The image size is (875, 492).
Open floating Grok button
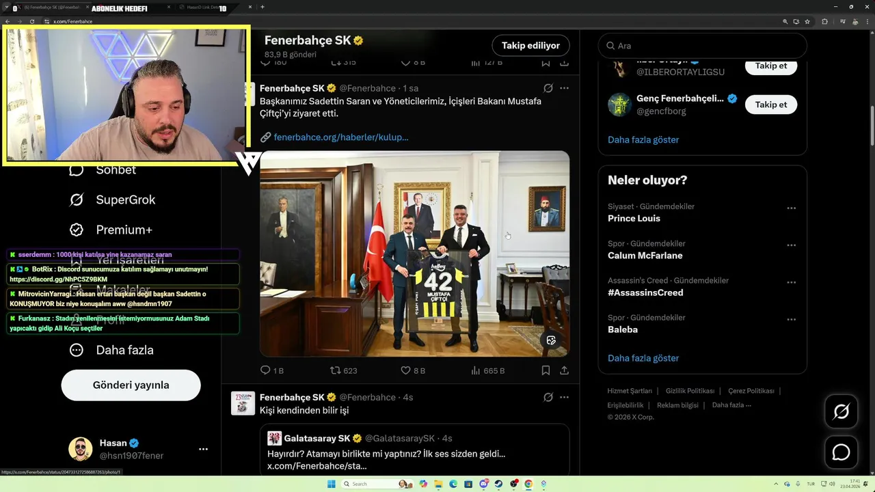841,411
